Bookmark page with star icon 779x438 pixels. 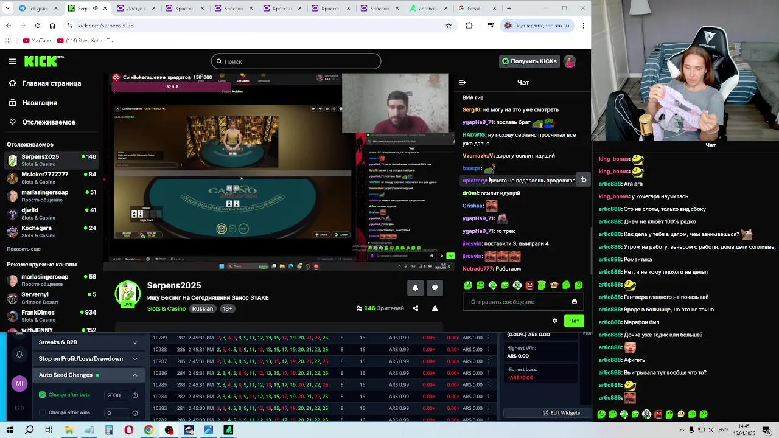[x=449, y=26]
